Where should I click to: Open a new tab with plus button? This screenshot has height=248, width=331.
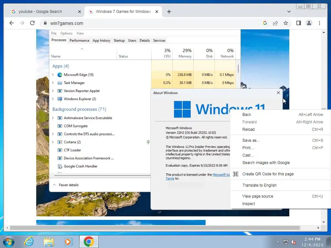(169, 12)
